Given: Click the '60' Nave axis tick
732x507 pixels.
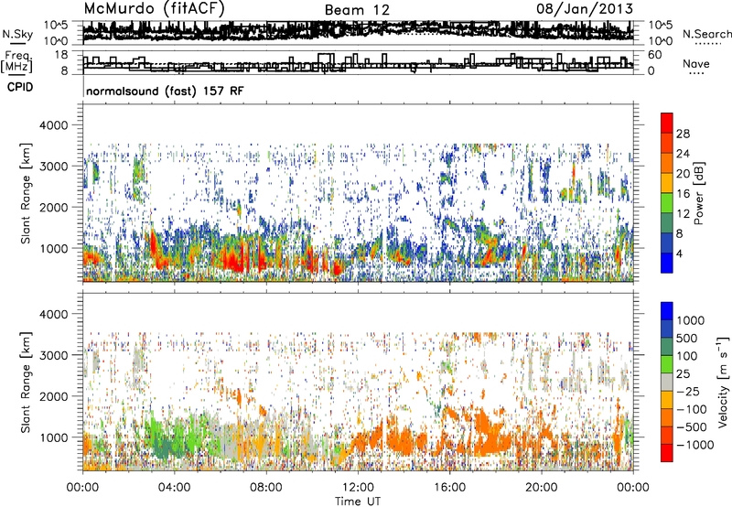Looking at the screenshot, I should click(655, 55).
